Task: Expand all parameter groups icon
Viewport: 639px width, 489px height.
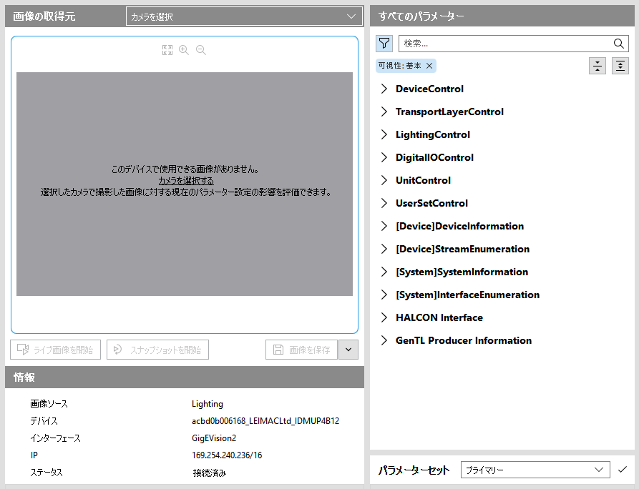Action: [620, 66]
